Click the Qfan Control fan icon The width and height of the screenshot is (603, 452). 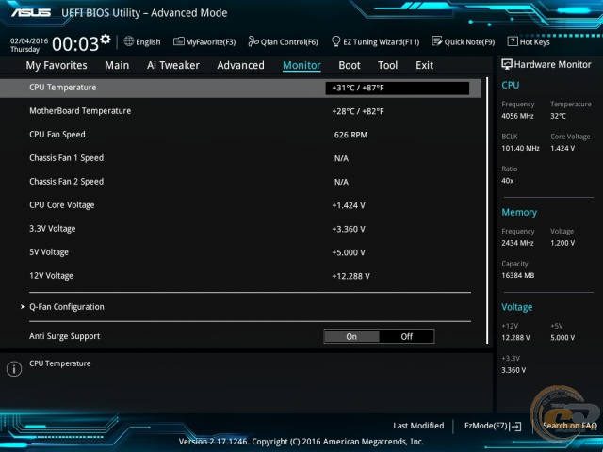click(x=253, y=41)
